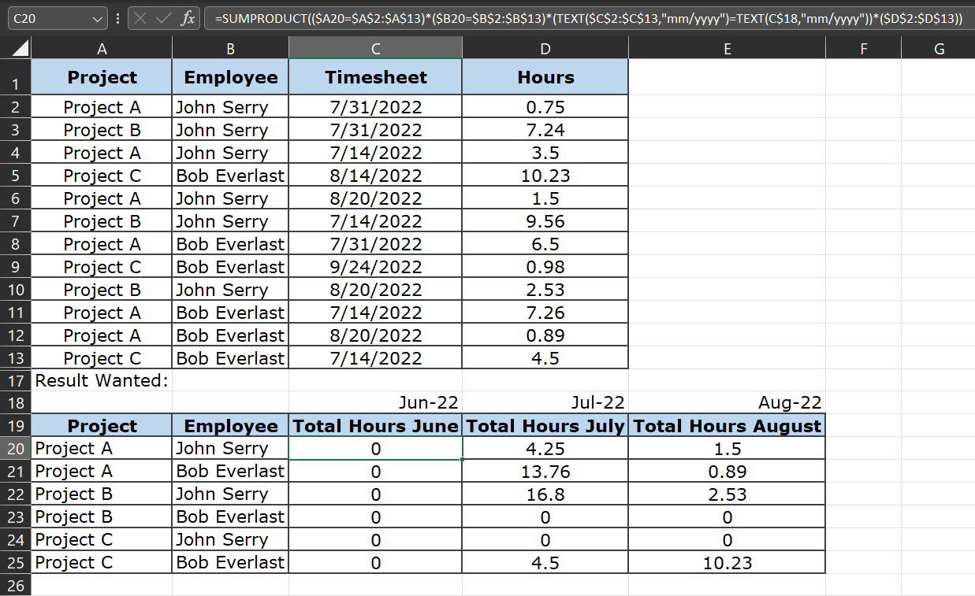This screenshot has width=975, height=596.
Task: Click Project C in row 13
Action: (102, 358)
